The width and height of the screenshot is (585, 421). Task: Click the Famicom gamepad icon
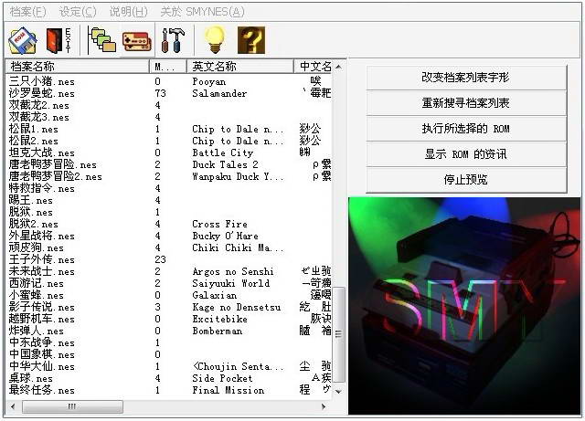point(137,41)
